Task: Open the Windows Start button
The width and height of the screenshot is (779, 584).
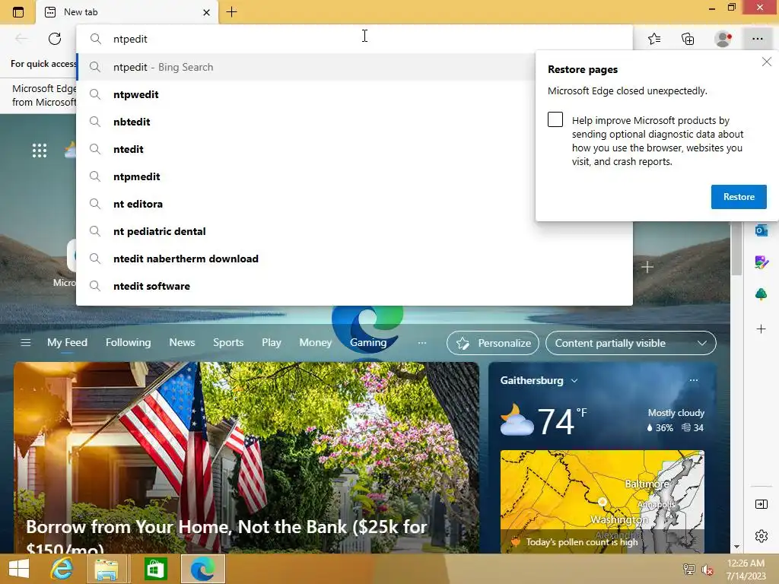Action: tap(19, 569)
